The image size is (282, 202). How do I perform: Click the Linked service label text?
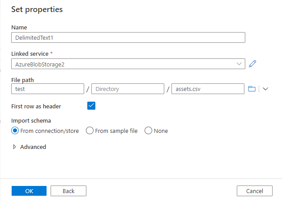pos(30,54)
